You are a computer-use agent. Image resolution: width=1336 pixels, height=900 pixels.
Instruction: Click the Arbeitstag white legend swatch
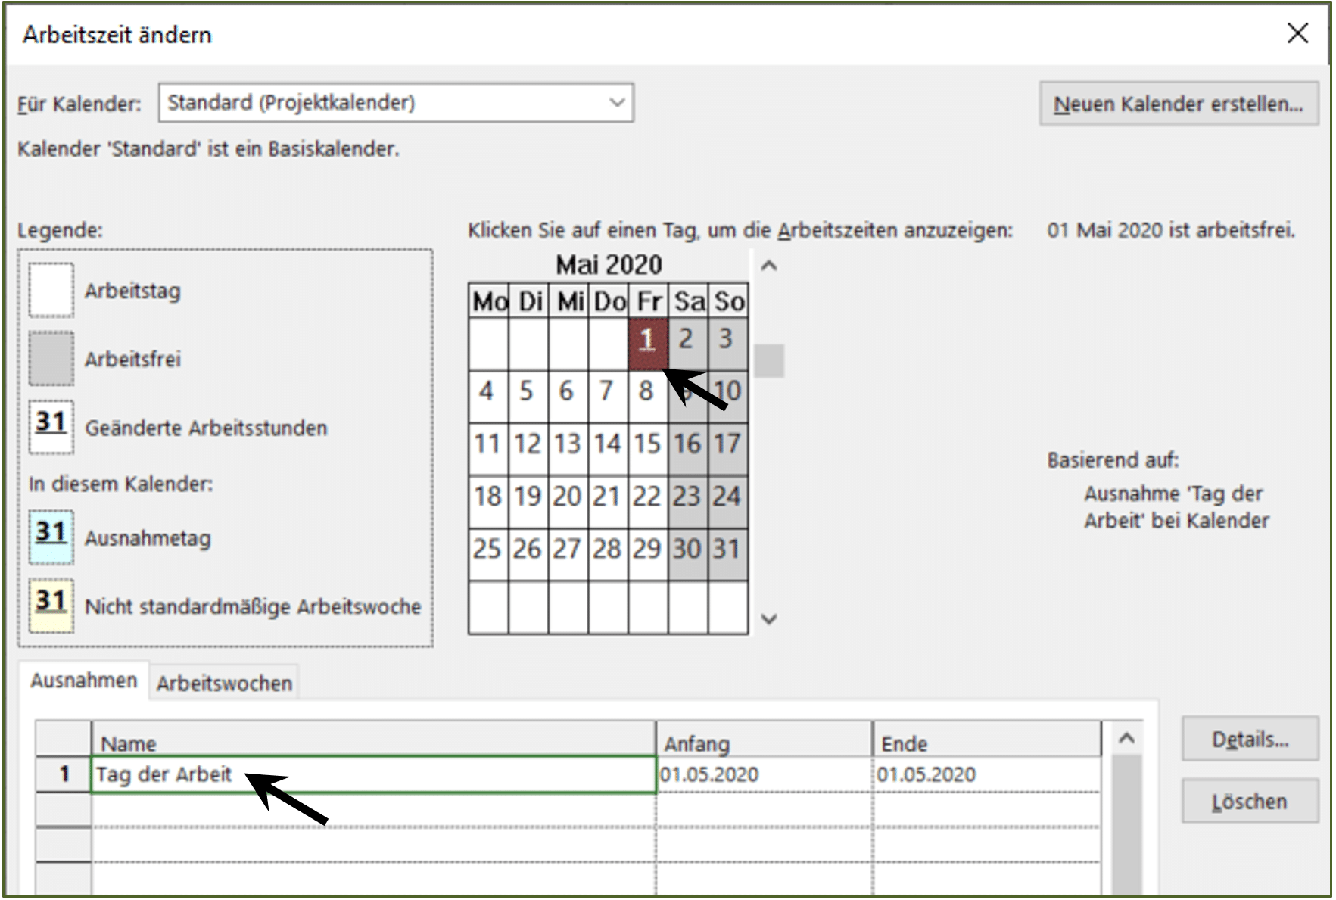51,290
